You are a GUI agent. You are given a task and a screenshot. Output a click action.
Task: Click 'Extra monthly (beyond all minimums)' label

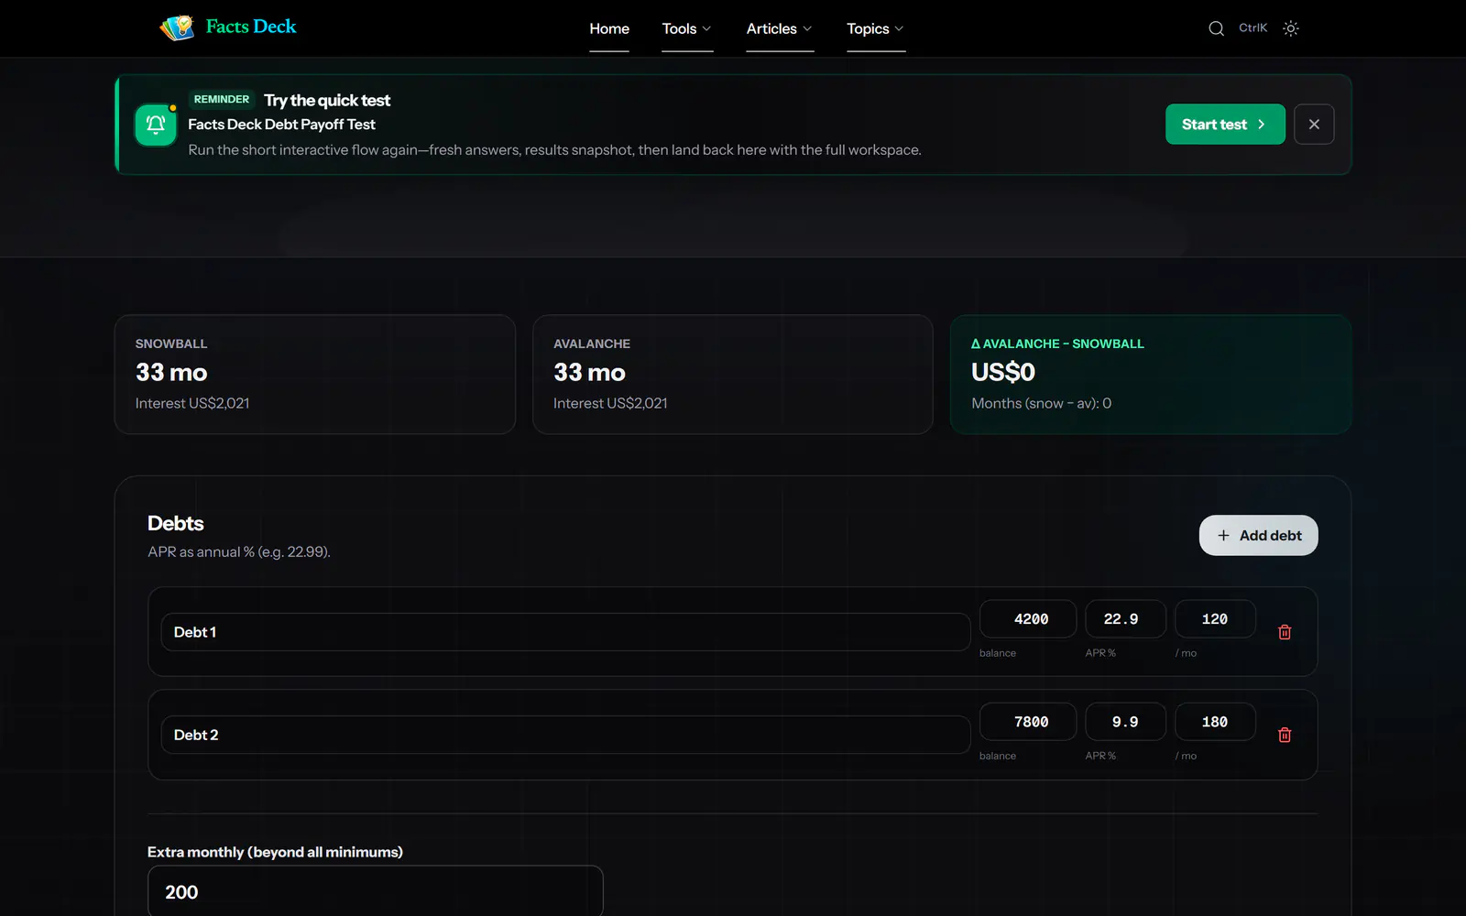tap(275, 852)
